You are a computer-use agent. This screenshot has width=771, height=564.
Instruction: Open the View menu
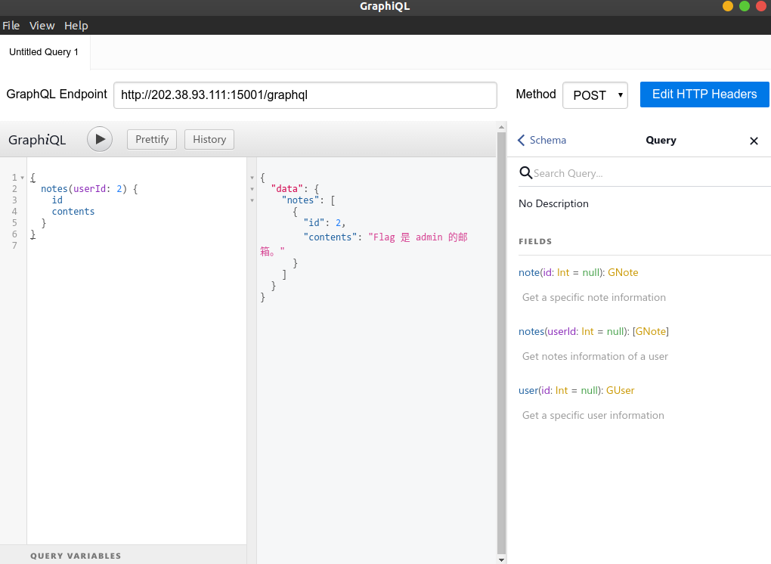click(x=42, y=25)
